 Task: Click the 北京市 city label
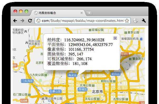tap(97, 92)
